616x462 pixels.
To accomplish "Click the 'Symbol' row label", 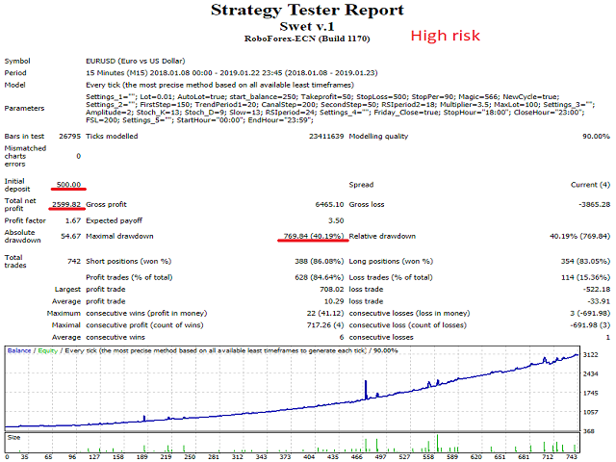I will pyautogui.click(x=17, y=61).
